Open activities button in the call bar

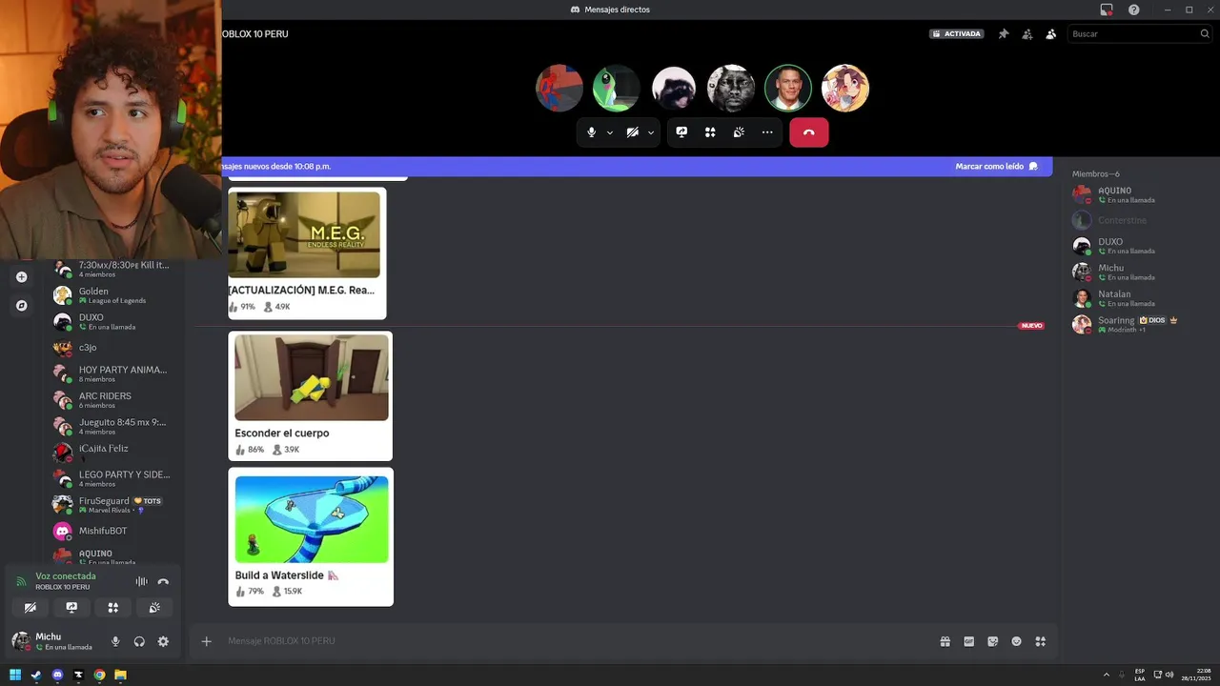tap(710, 132)
